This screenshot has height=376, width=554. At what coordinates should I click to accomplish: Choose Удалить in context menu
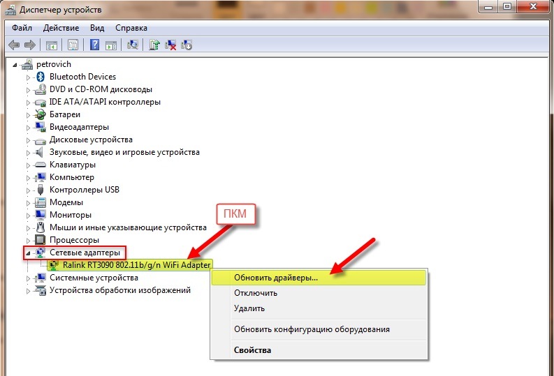[x=319, y=308]
